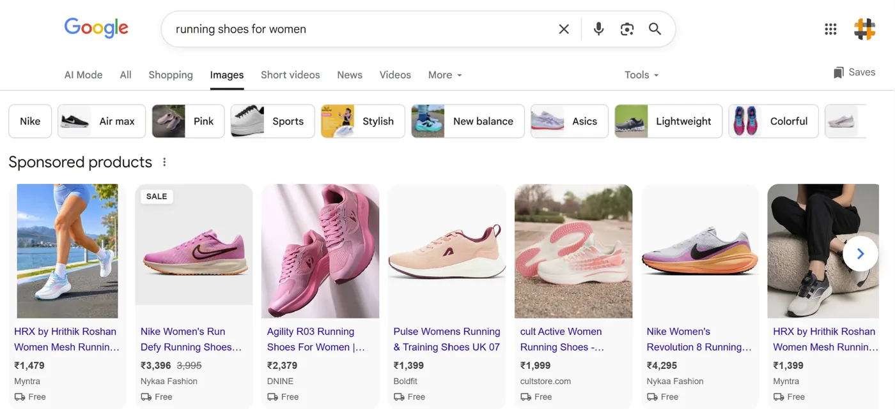Clear the search box with the X icon

tap(564, 29)
